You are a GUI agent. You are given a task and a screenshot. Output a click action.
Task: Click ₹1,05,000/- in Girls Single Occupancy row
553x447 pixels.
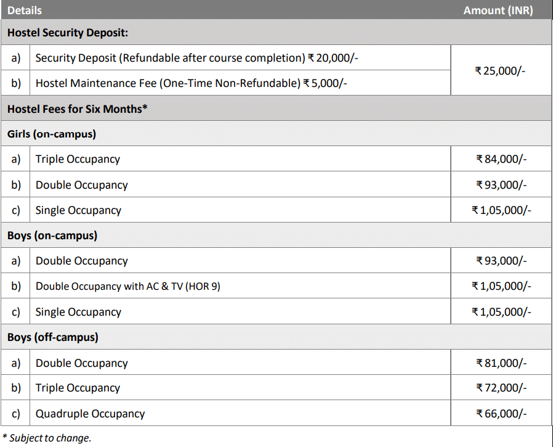pyautogui.click(x=501, y=210)
